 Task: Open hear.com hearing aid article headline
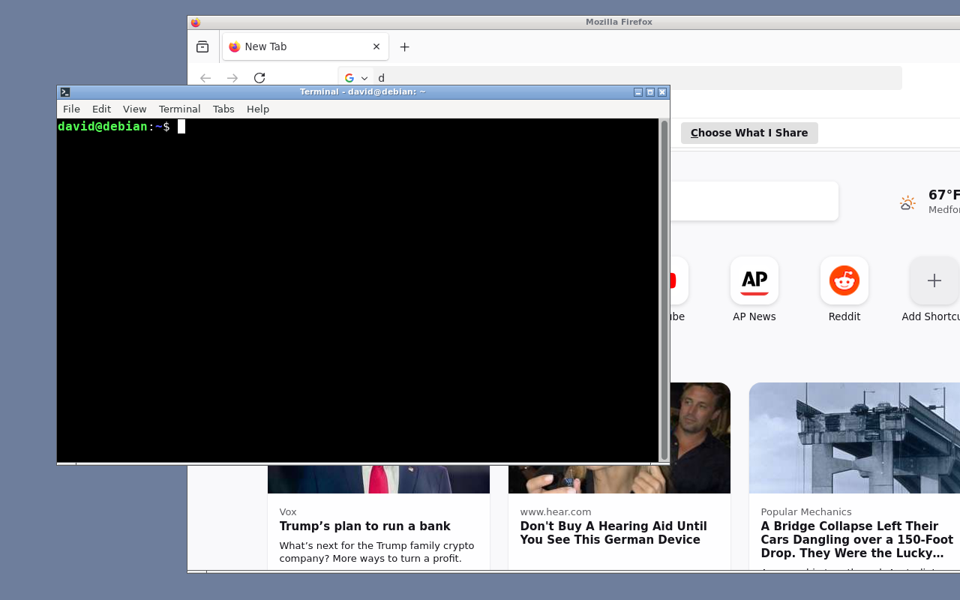(x=613, y=532)
